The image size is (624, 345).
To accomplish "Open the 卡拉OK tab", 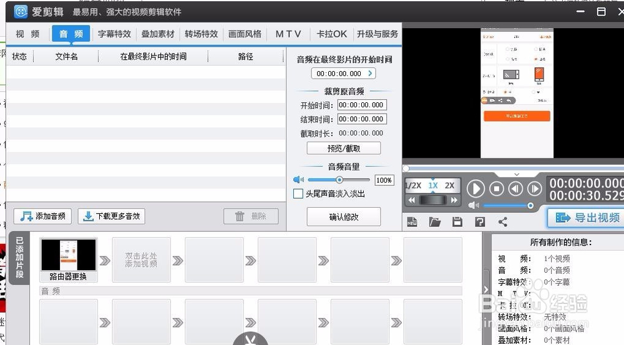I will point(331,34).
